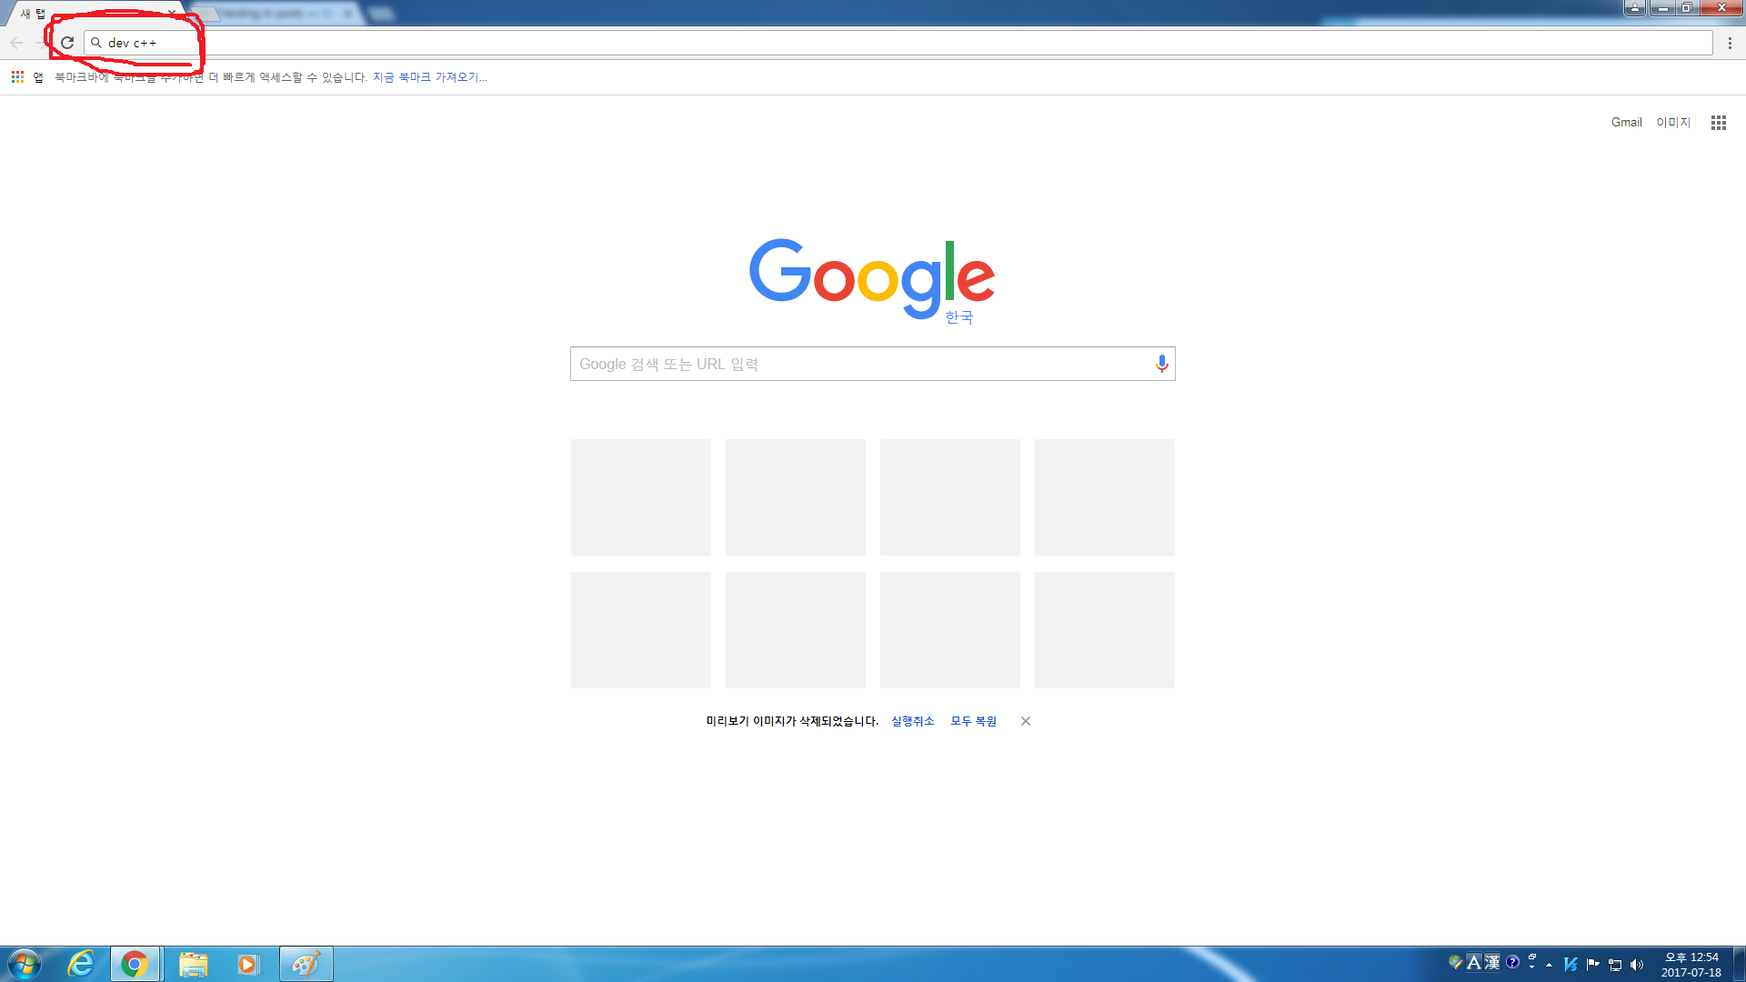Screen dimensions: 1746x982
Task: Click the 모두 복원 link
Action: pyautogui.click(x=973, y=721)
